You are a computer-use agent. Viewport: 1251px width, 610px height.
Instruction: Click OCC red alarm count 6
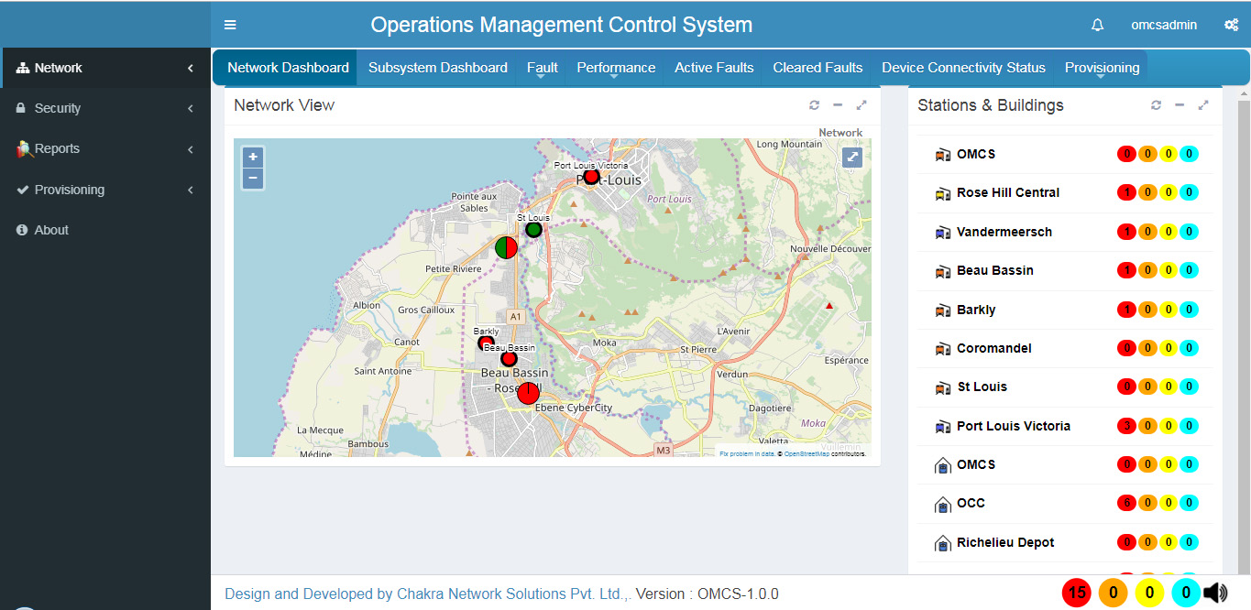(1126, 503)
